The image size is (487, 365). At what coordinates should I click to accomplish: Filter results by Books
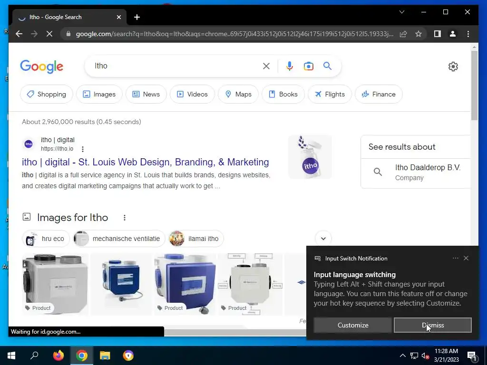pos(283,94)
